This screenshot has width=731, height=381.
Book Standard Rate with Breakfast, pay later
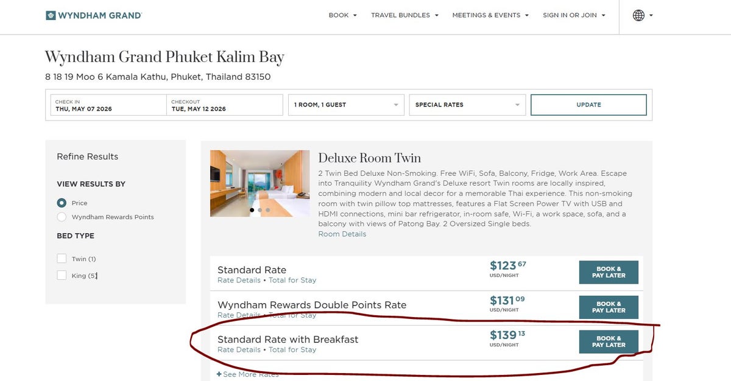click(x=609, y=341)
